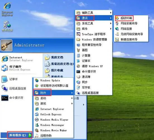Select the 通讯 folder item

[x=94, y=18]
